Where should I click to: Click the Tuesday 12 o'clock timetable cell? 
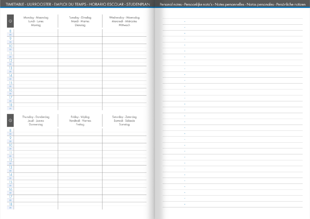[80, 62]
